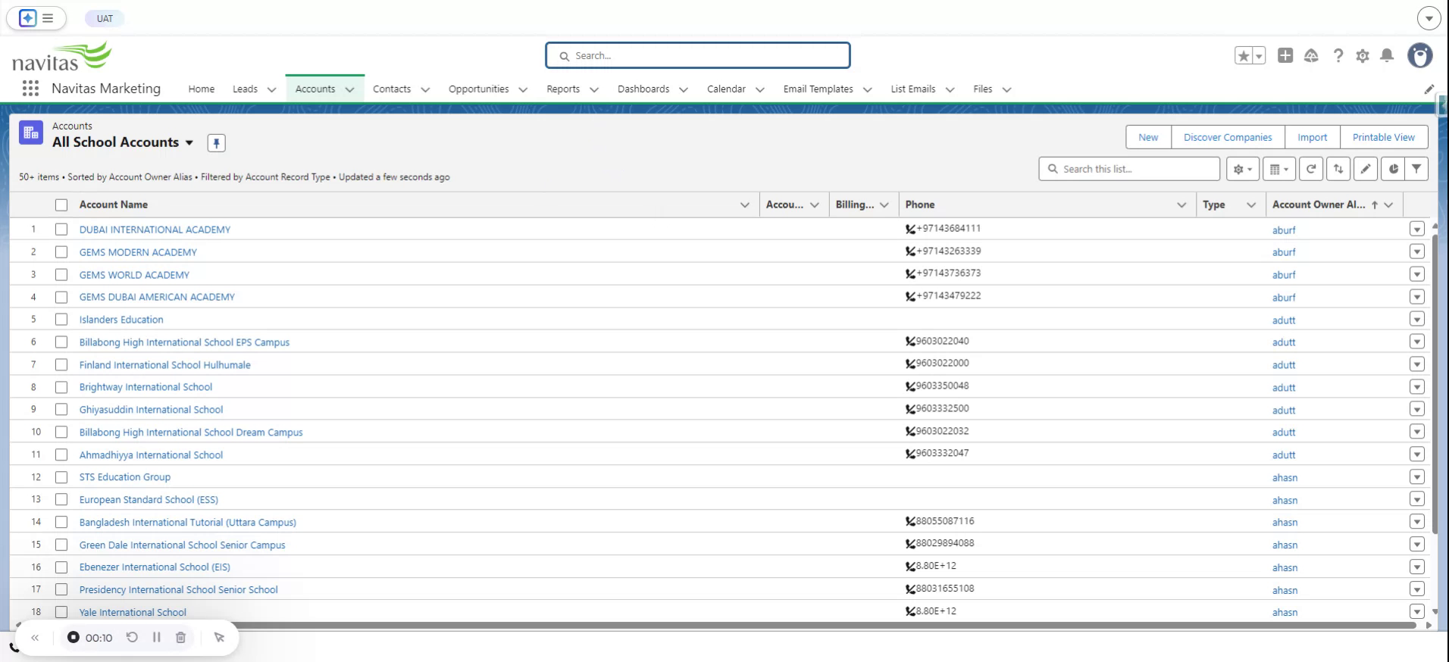
Task: Show filters funnel icon
Action: tap(1416, 169)
